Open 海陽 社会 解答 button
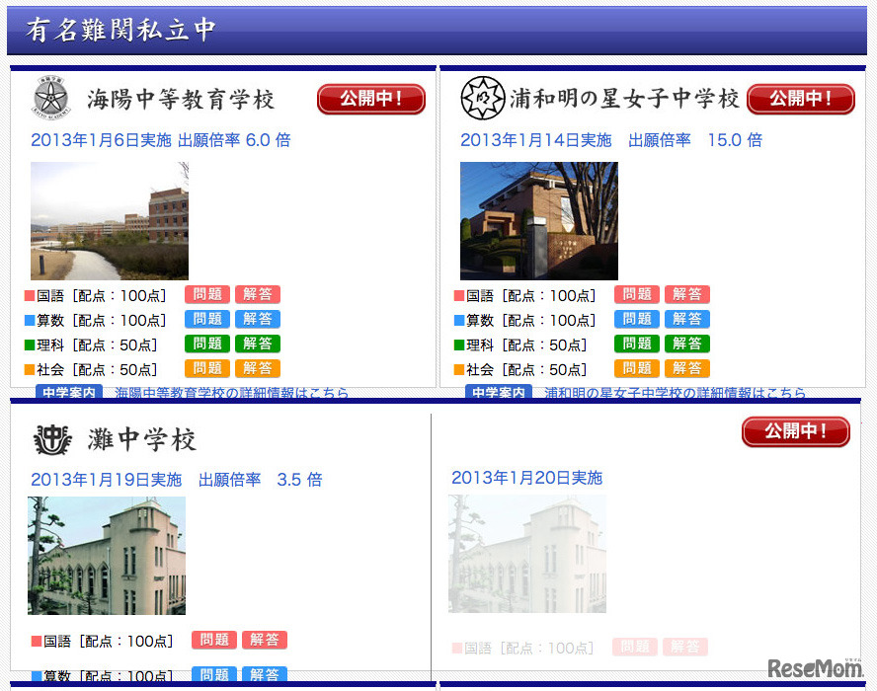Screen dimensions: 877x691 [258, 368]
